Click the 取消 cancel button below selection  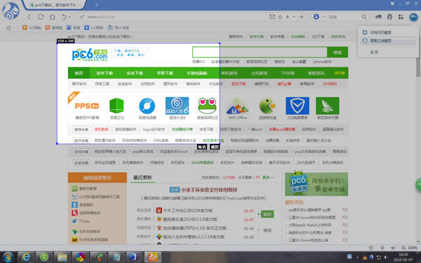[x=202, y=147]
